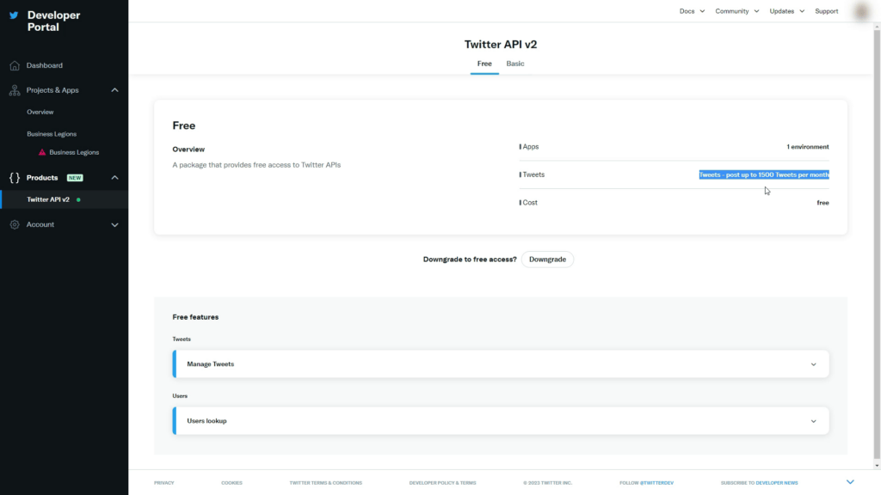
Task: Click the Projects & Apps hierarchy icon
Action: tap(14, 89)
